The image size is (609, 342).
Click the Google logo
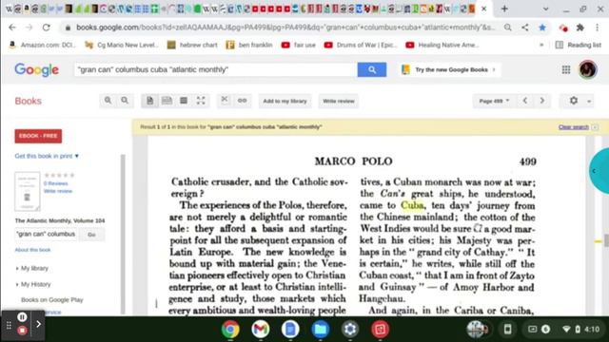36,69
